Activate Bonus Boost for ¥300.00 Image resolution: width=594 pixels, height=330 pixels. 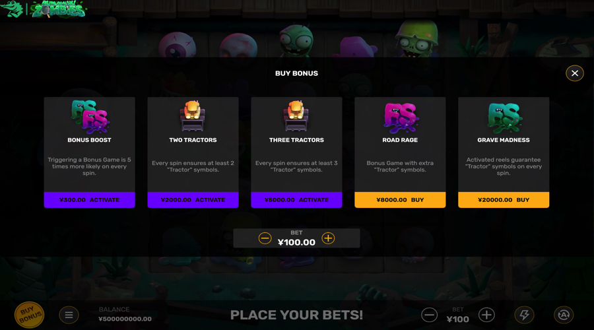pos(89,200)
